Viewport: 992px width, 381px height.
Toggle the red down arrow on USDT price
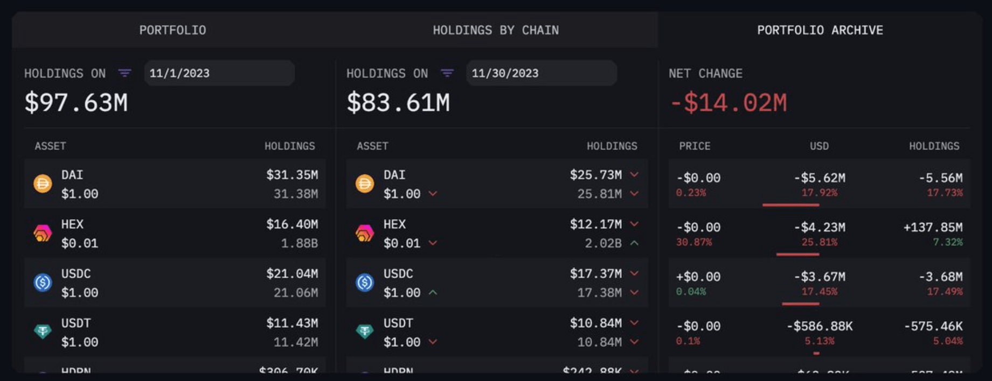click(x=432, y=342)
